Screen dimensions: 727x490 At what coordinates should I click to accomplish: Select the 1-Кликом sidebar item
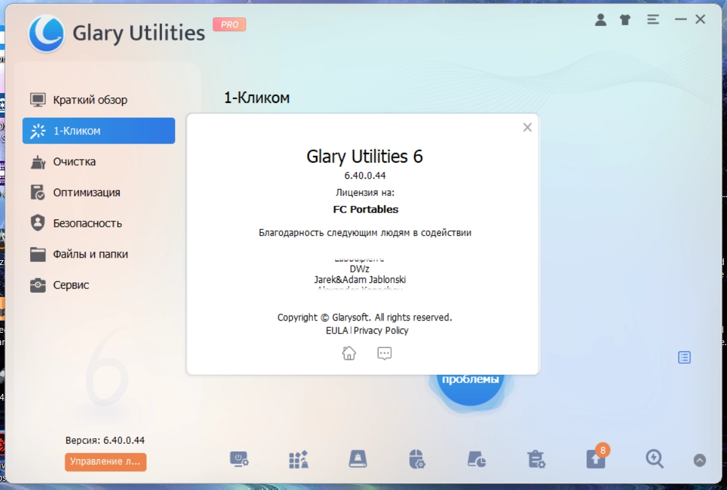[99, 131]
